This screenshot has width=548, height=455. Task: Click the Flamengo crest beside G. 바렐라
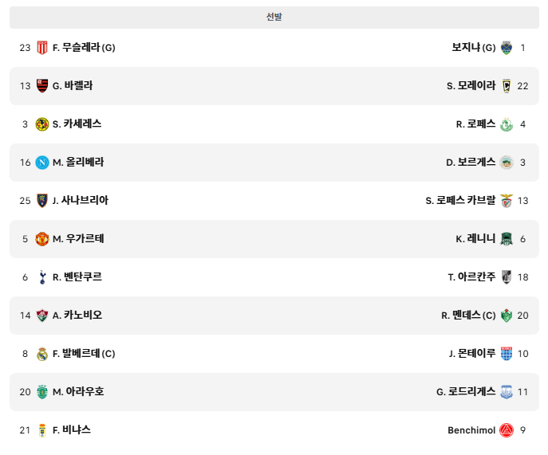point(42,85)
